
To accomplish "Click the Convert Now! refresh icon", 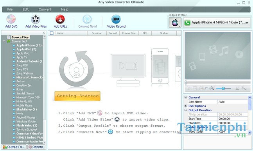I will tap(87, 19).
